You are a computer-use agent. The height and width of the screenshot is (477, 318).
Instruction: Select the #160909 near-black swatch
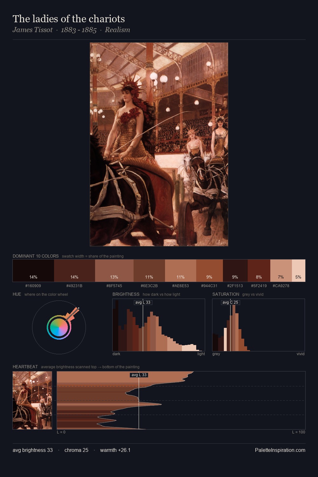coord(33,271)
